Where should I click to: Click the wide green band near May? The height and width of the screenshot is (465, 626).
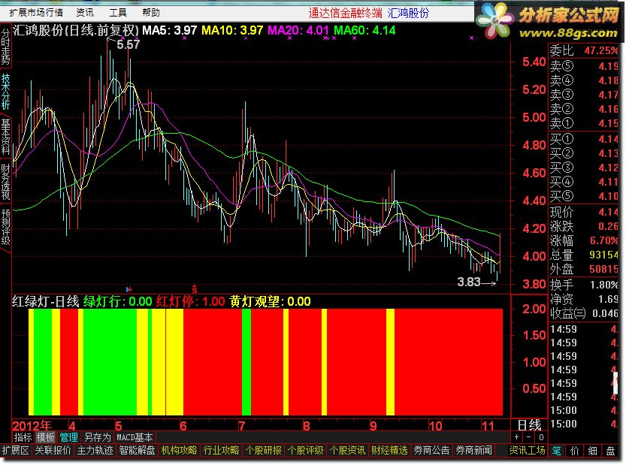pyautogui.click(x=110, y=361)
